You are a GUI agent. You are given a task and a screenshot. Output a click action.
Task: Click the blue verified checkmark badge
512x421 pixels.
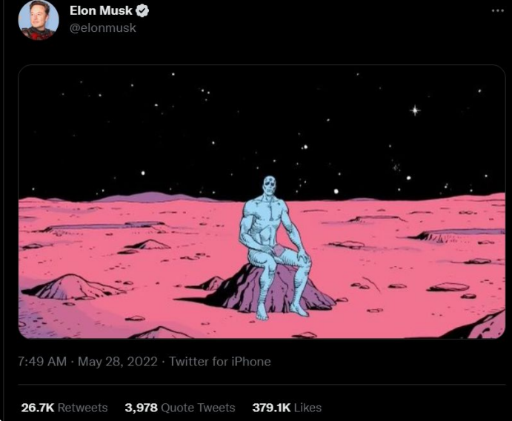(142, 11)
